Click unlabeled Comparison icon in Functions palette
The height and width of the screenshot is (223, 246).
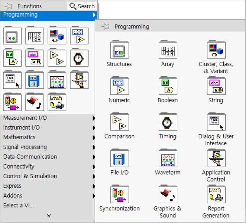tap(57, 57)
